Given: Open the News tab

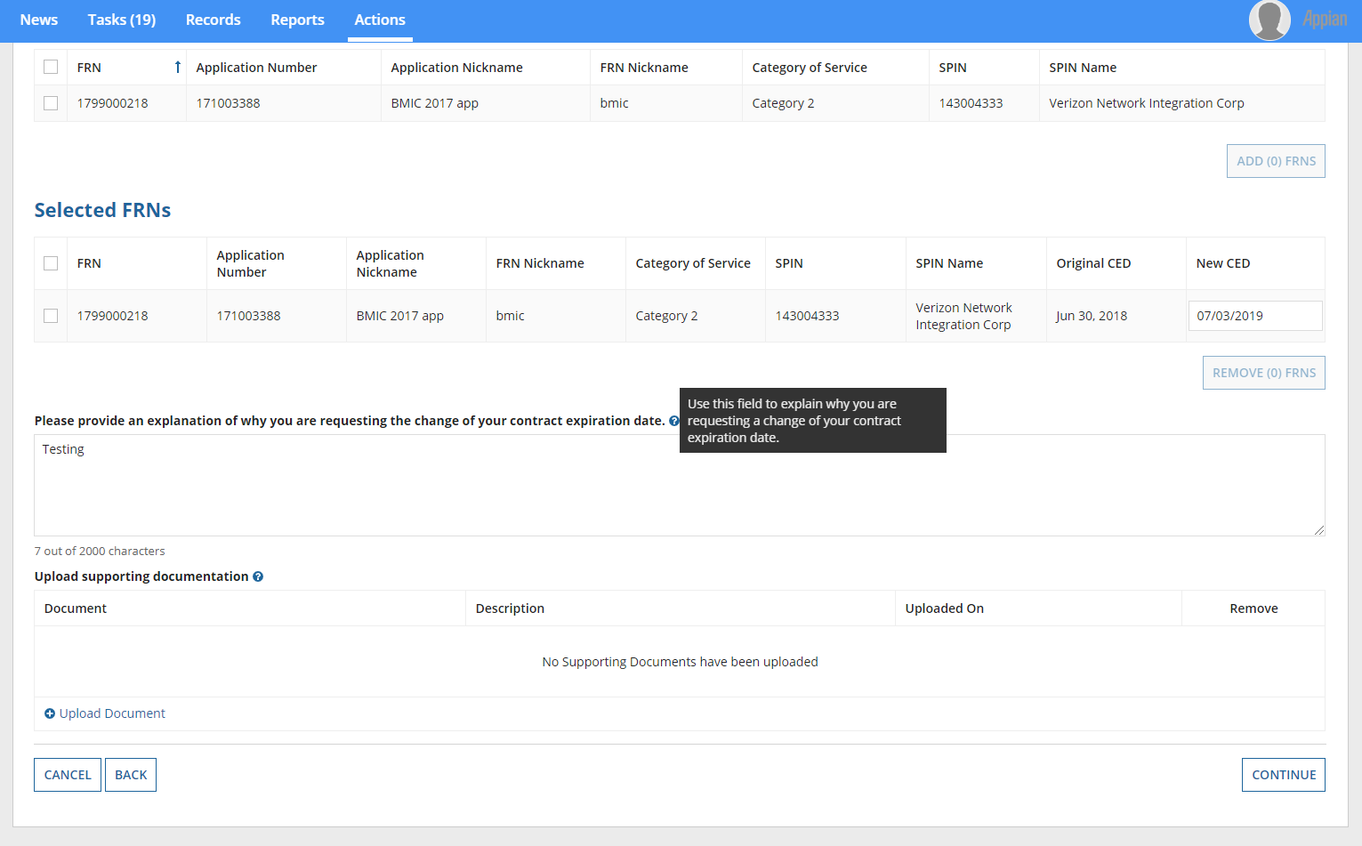Looking at the screenshot, I should click(x=39, y=20).
